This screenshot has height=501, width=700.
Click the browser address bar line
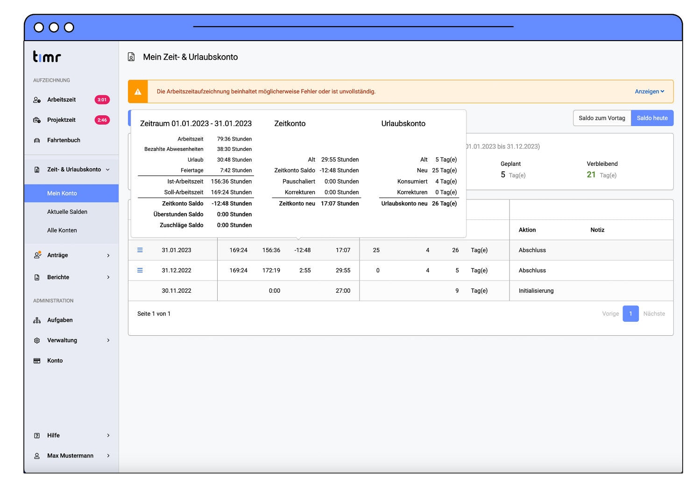click(354, 27)
